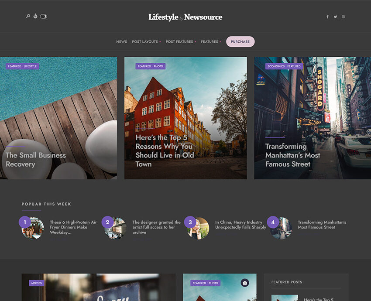The height and width of the screenshot is (301, 371).
Task: Open 'Transforming Manhattan's Most Famous Street' hero headline
Action: [x=292, y=155]
